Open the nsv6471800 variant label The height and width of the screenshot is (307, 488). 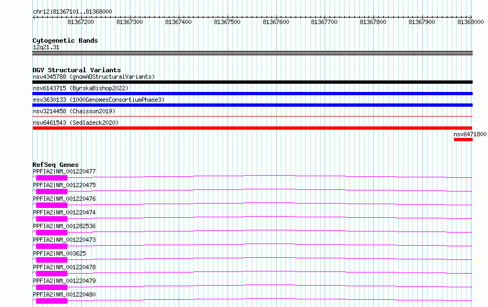tap(470, 134)
